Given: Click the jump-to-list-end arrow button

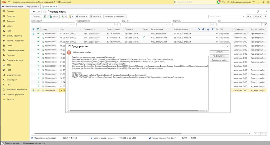Looking at the screenshot, I should (x=266, y=134).
